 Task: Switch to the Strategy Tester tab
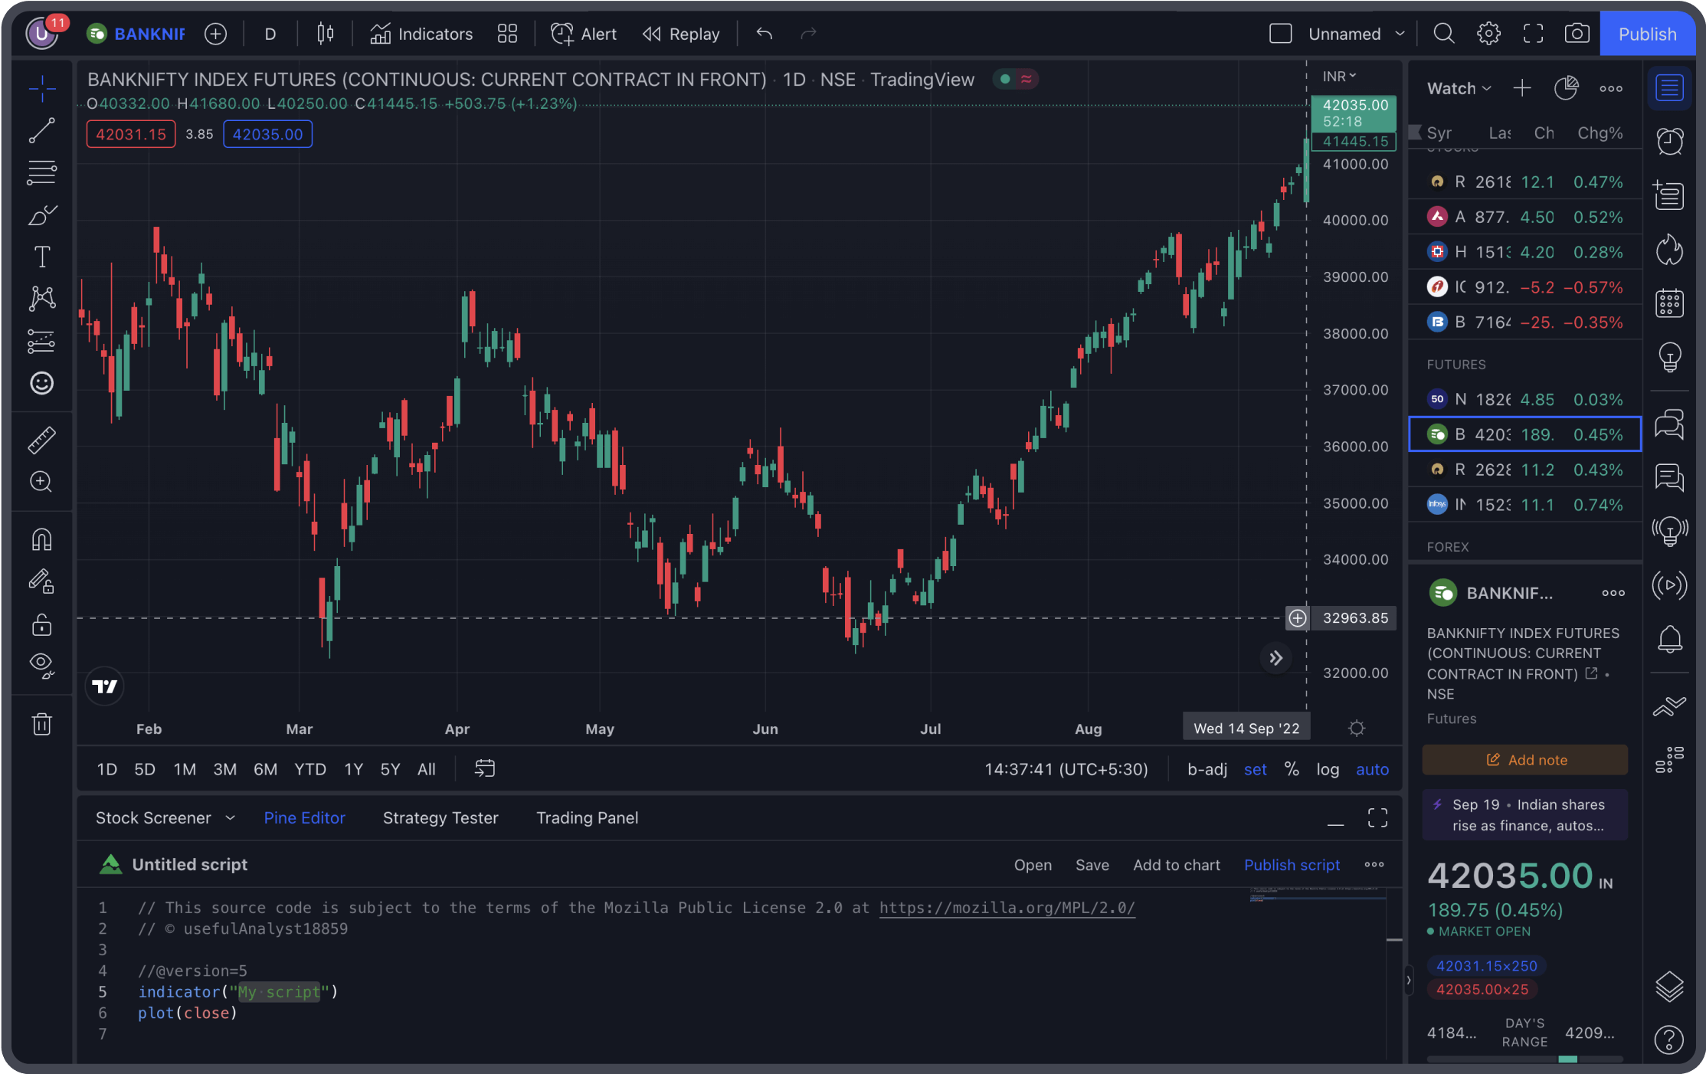click(x=440, y=818)
